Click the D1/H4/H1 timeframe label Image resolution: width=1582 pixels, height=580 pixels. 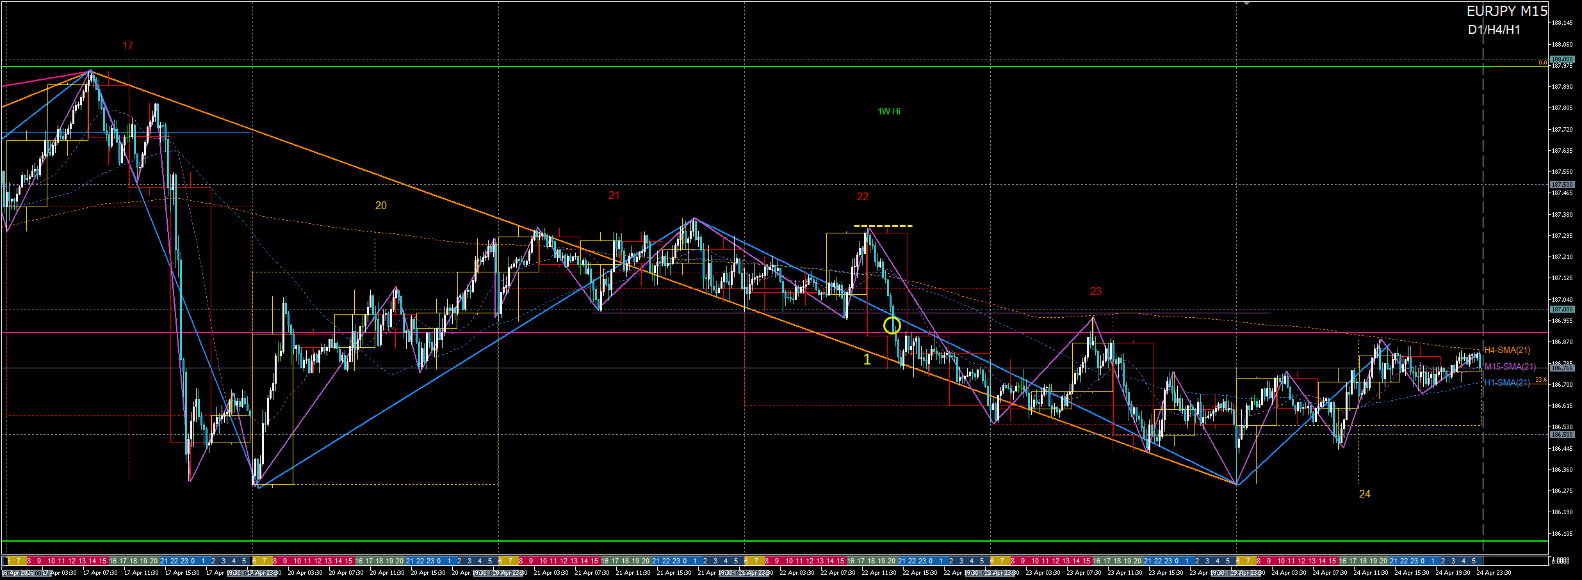[1494, 30]
